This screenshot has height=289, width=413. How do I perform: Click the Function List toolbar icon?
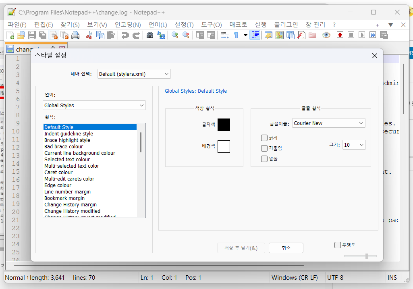point(301,35)
